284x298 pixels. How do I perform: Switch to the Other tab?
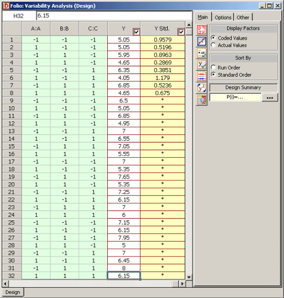[243, 18]
